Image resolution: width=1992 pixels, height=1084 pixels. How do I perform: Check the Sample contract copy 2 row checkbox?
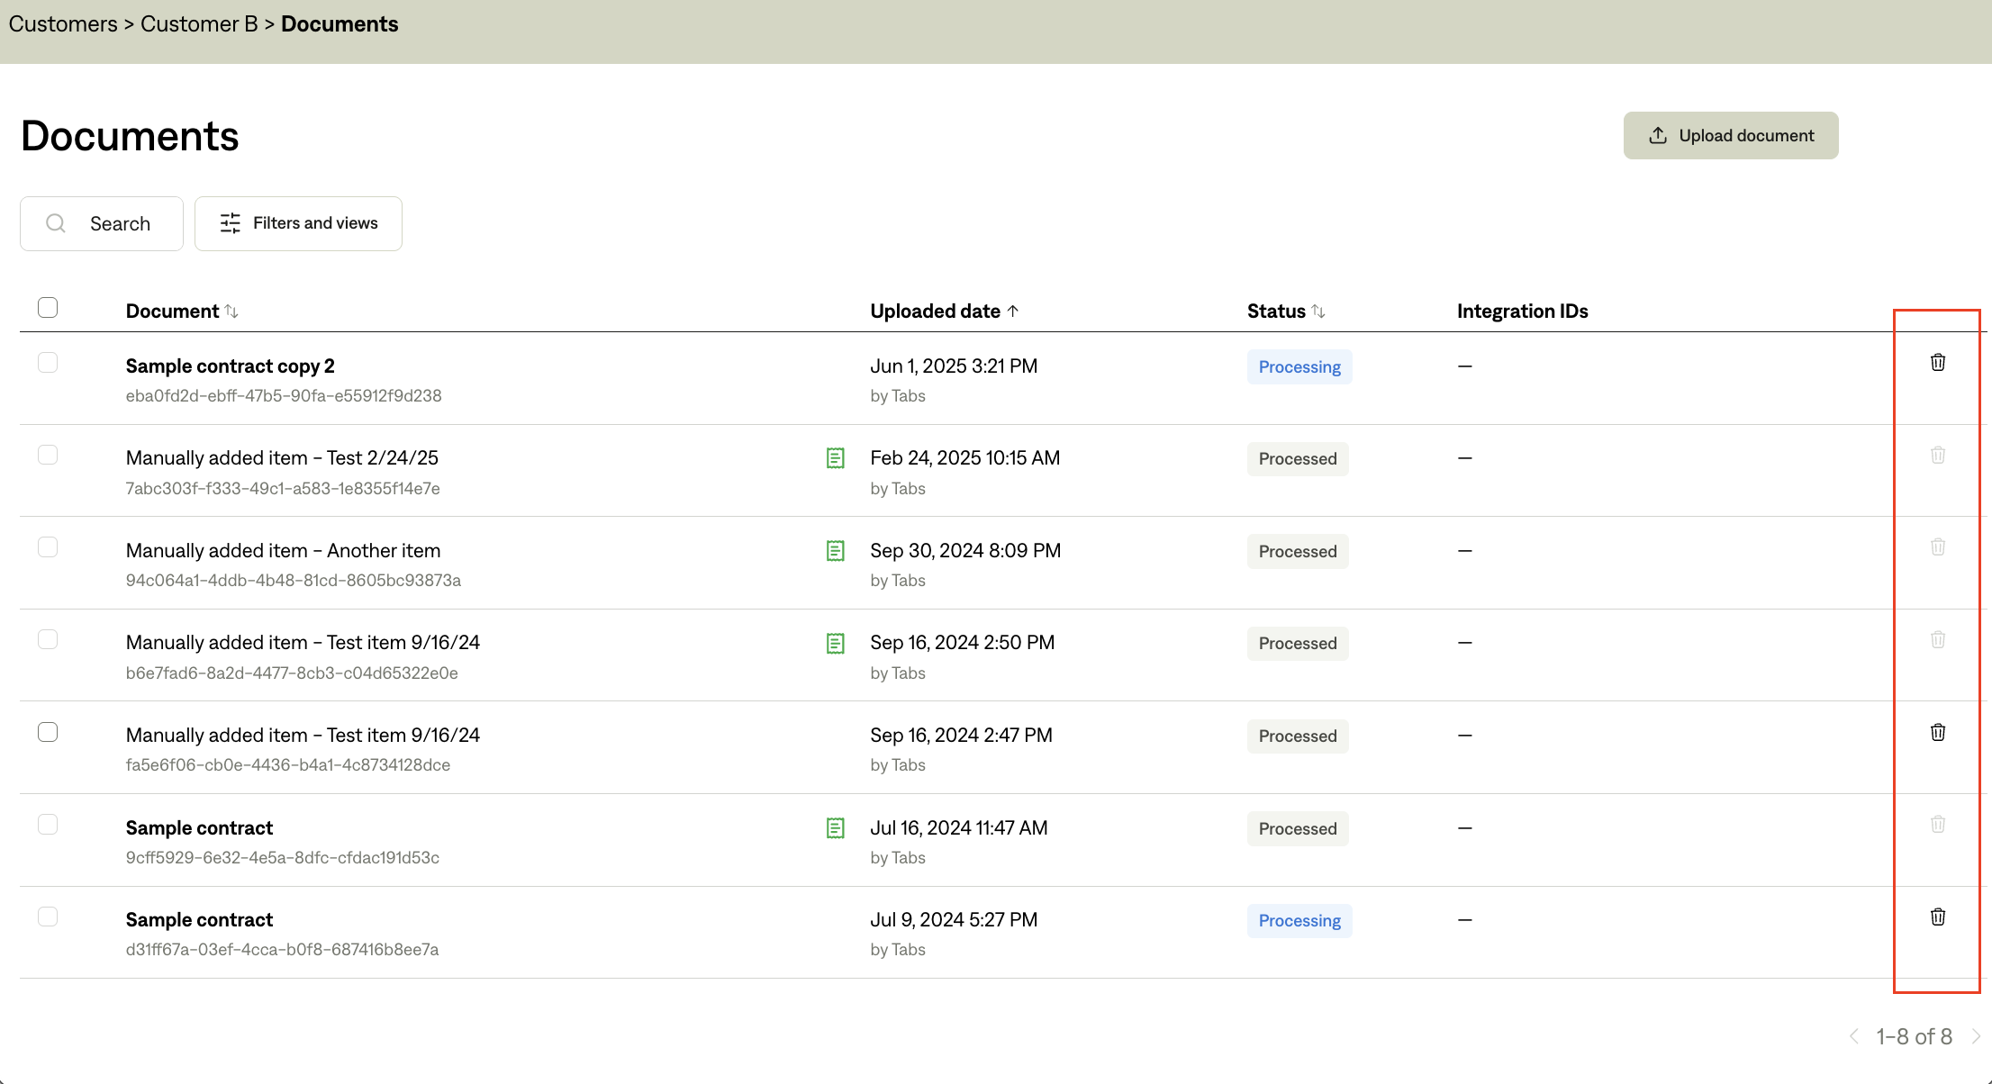[48, 362]
